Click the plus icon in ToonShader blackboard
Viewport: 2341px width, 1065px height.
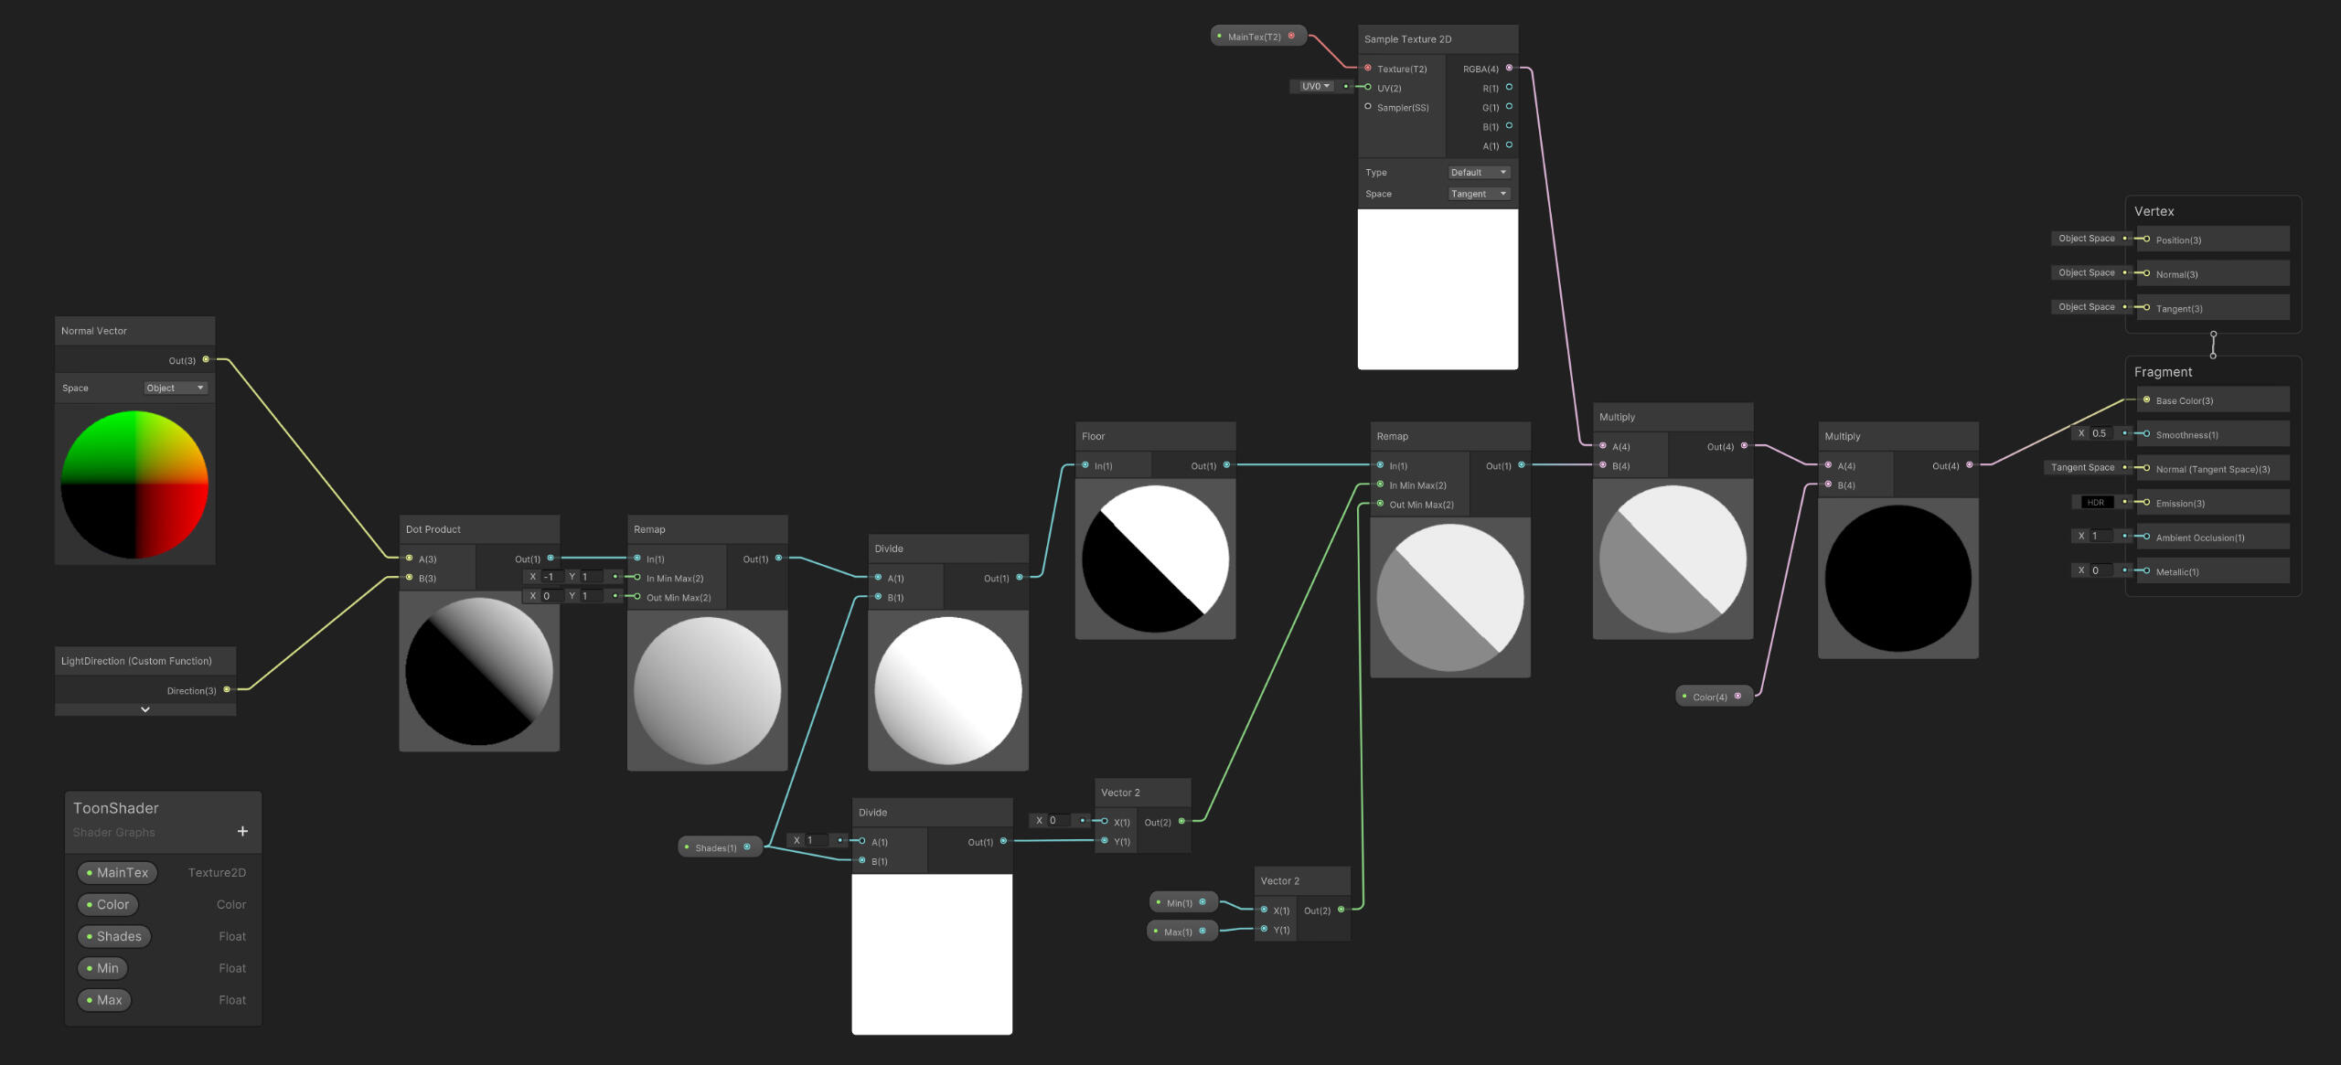coord(242,831)
